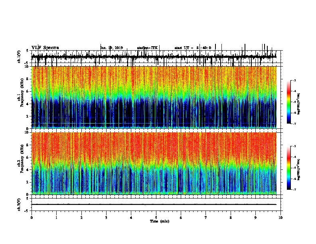Click the "Time (min)" x-axis label
This screenshot has width=316, height=244.
pos(160,221)
